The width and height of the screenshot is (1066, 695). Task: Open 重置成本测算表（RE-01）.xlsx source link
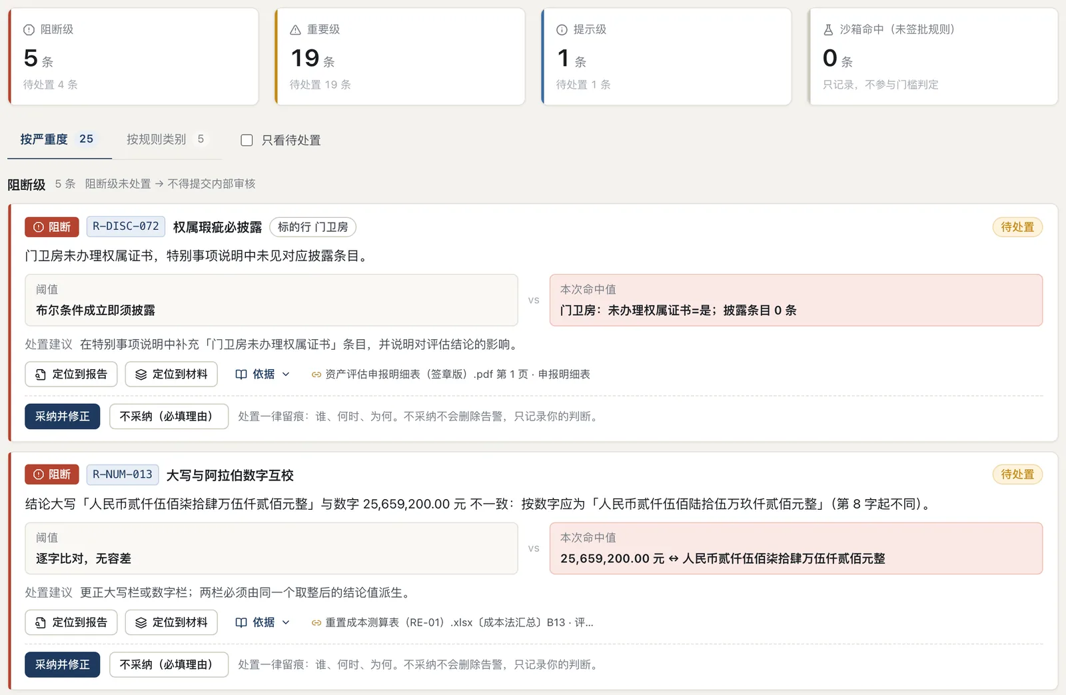[x=452, y=622]
